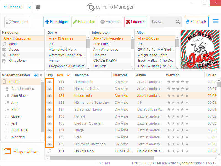Set star rating for Breit
This screenshot has height=166, width=221.
click(178, 137)
